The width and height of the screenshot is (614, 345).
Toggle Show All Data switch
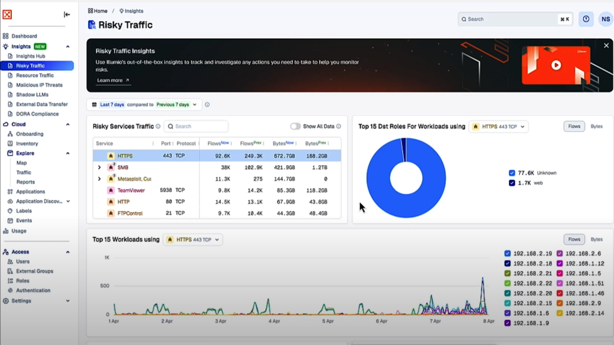[x=295, y=126]
